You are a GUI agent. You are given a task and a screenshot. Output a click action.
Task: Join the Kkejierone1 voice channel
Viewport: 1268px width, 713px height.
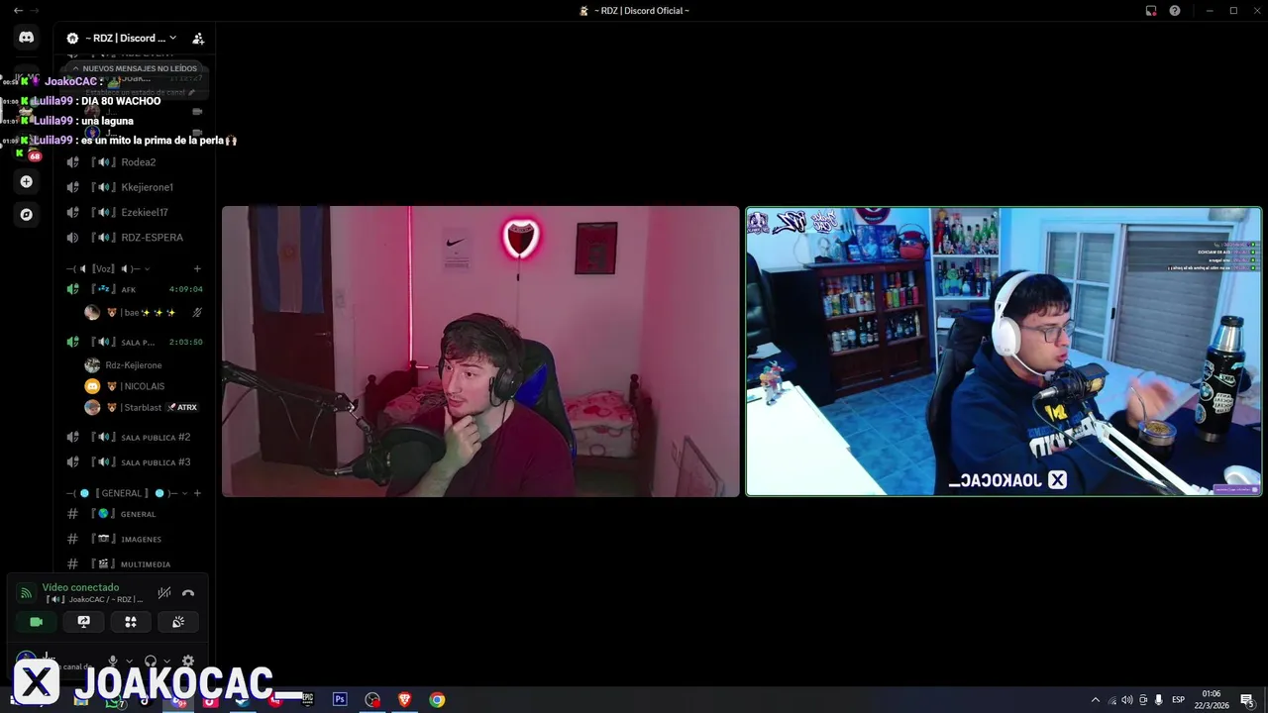134,187
